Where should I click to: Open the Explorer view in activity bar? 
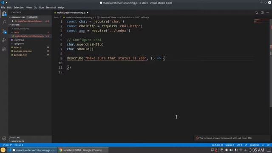4,14
